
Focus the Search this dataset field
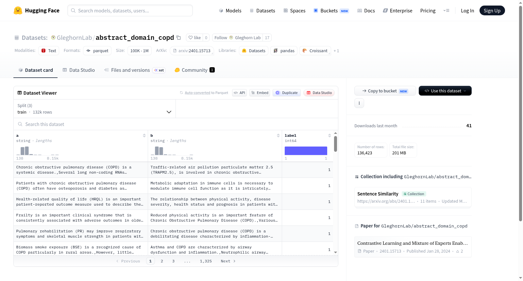[176, 124]
